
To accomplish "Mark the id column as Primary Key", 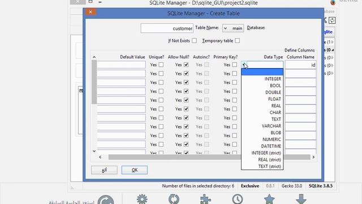I will pos(234,65).
